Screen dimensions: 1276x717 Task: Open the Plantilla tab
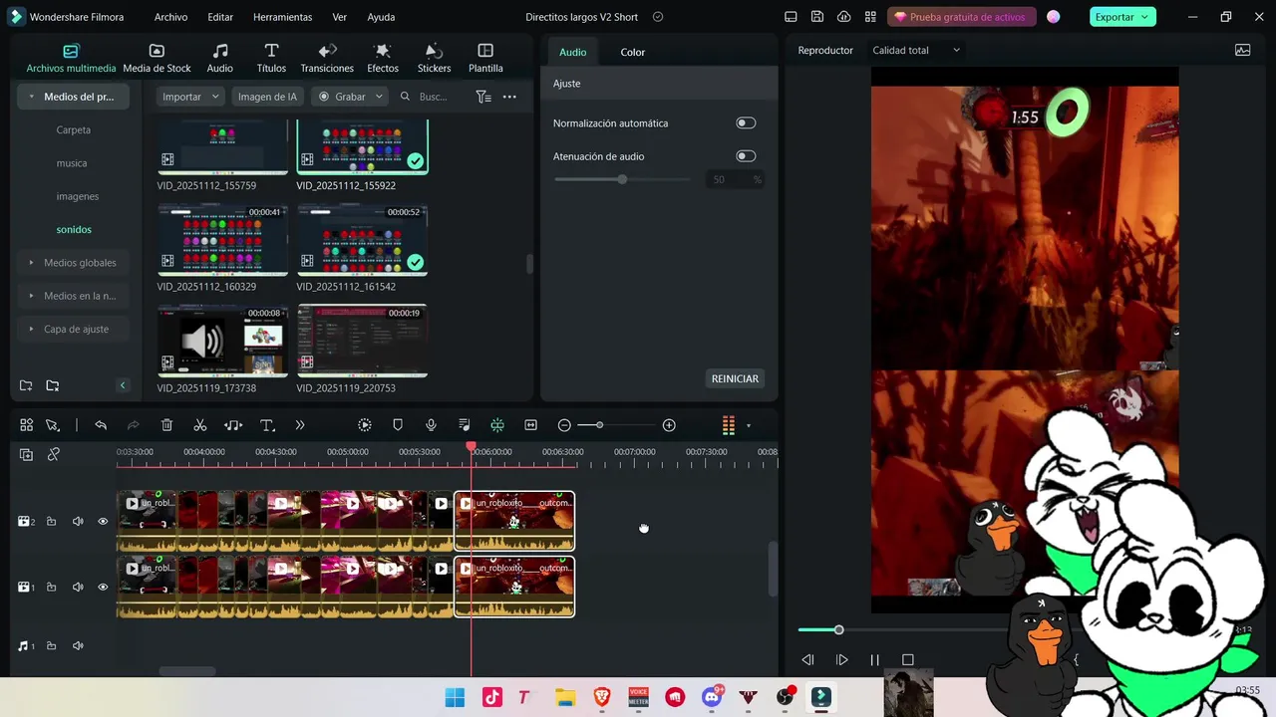tap(485, 59)
